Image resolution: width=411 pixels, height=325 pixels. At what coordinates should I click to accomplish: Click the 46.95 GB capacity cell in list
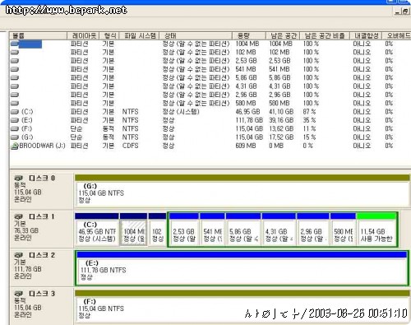247,112
